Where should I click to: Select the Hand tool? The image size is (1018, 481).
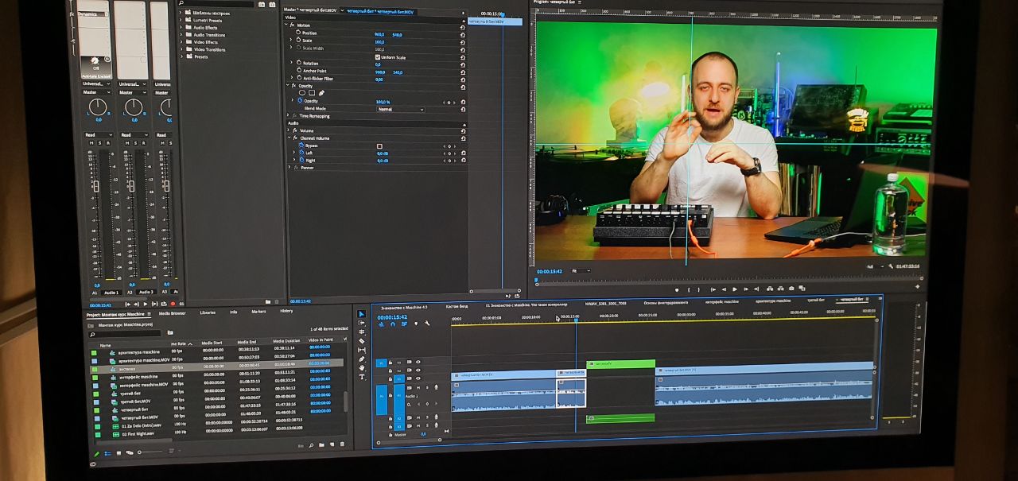click(361, 368)
